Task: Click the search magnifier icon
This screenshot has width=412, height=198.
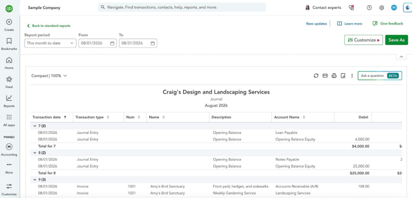Action: point(103,7)
